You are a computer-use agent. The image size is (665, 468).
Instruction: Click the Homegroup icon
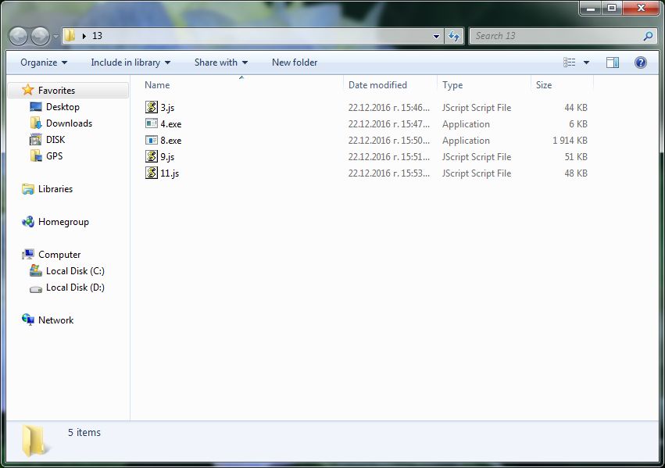28,222
